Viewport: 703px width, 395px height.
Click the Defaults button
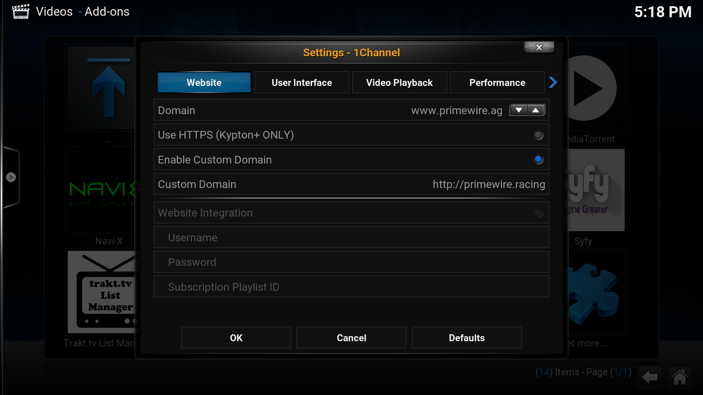(466, 338)
